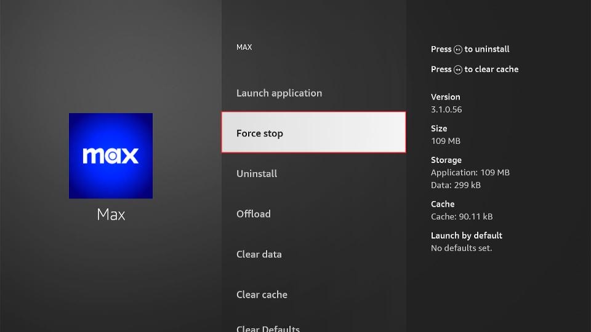The height and width of the screenshot is (332, 591).
Task: Select the highlighted Force stop option
Action: [313, 132]
